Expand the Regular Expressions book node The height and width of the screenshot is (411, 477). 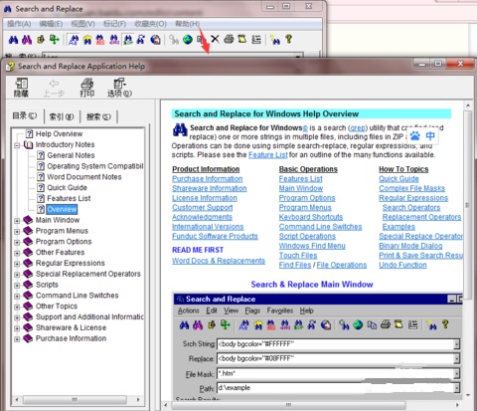(x=17, y=264)
